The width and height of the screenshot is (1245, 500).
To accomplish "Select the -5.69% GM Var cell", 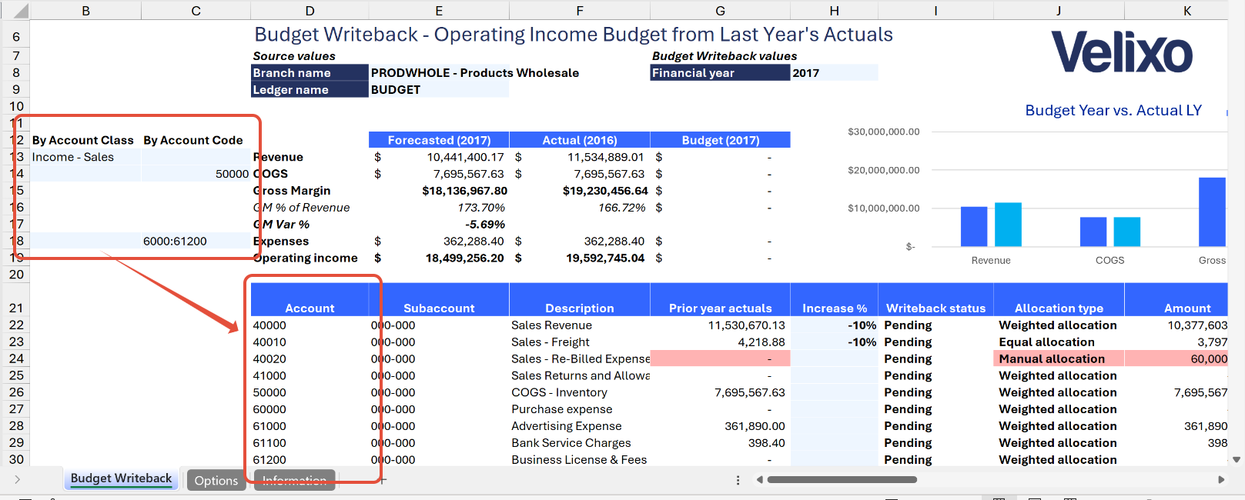I will (439, 225).
